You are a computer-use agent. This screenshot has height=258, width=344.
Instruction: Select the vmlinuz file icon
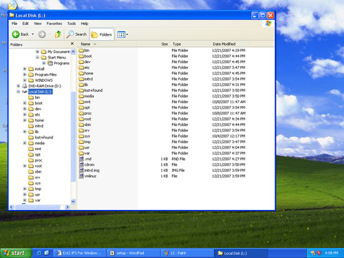click(x=81, y=176)
